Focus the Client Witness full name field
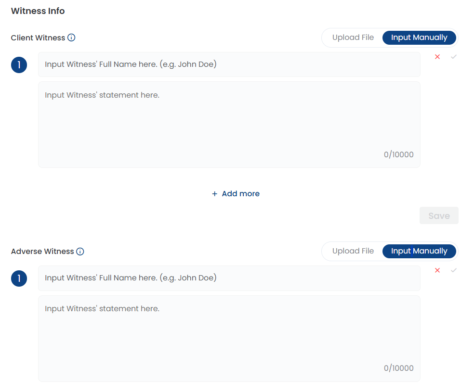461x392 pixels. click(x=229, y=64)
